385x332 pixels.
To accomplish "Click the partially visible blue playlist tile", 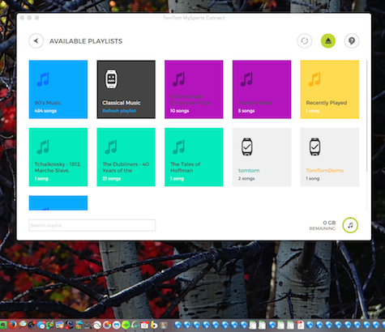I will pos(58,203).
